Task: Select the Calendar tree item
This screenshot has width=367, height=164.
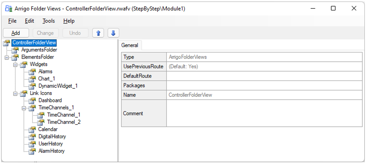Action: 48,129
